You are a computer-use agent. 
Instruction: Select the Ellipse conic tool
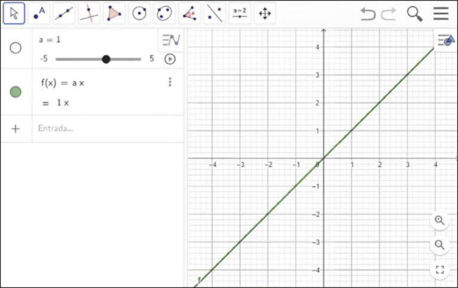click(164, 13)
